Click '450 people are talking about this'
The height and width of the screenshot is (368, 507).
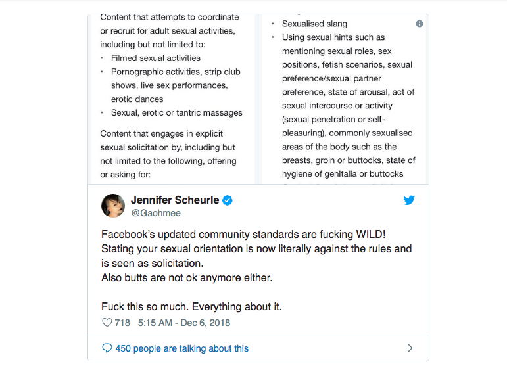click(181, 348)
